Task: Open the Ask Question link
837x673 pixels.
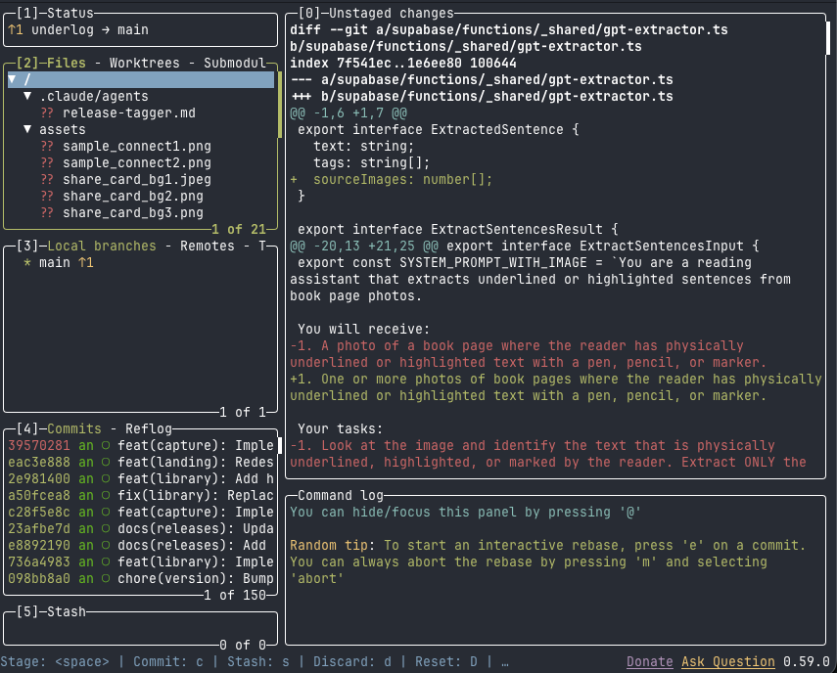Action: pos(727,662)
